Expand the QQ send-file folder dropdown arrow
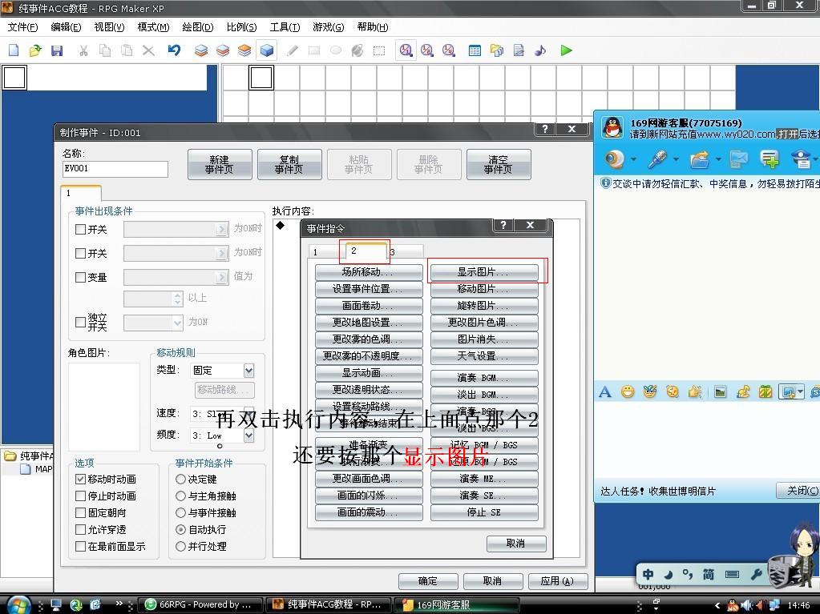This screenshot has height=614, width=820. click(718, 159)
